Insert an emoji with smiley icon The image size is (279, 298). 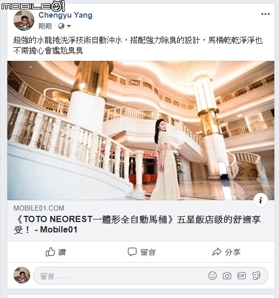[x=212, y=276]
